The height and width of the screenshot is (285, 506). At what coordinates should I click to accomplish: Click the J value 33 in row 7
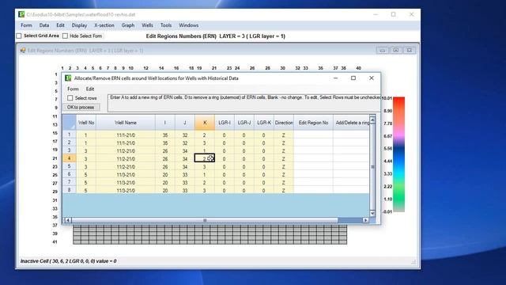pos(185,183)
